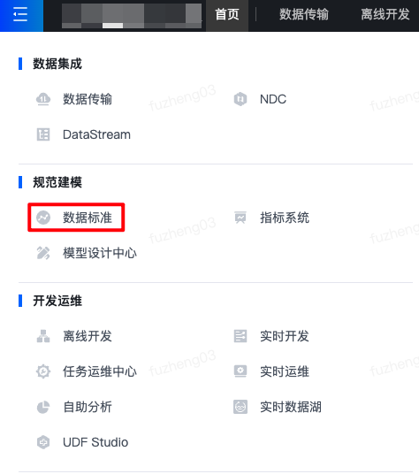Click the 离线开发 hierarchy icon
Screen dimensions: 419x474
(x=43, y=336)
